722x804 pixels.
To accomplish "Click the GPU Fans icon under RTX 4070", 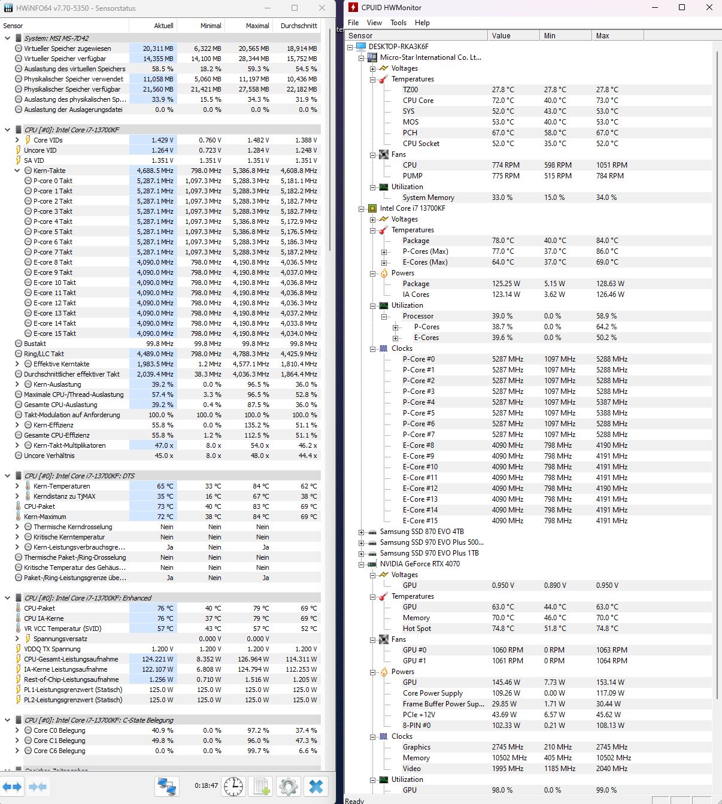I will point(384,639).
